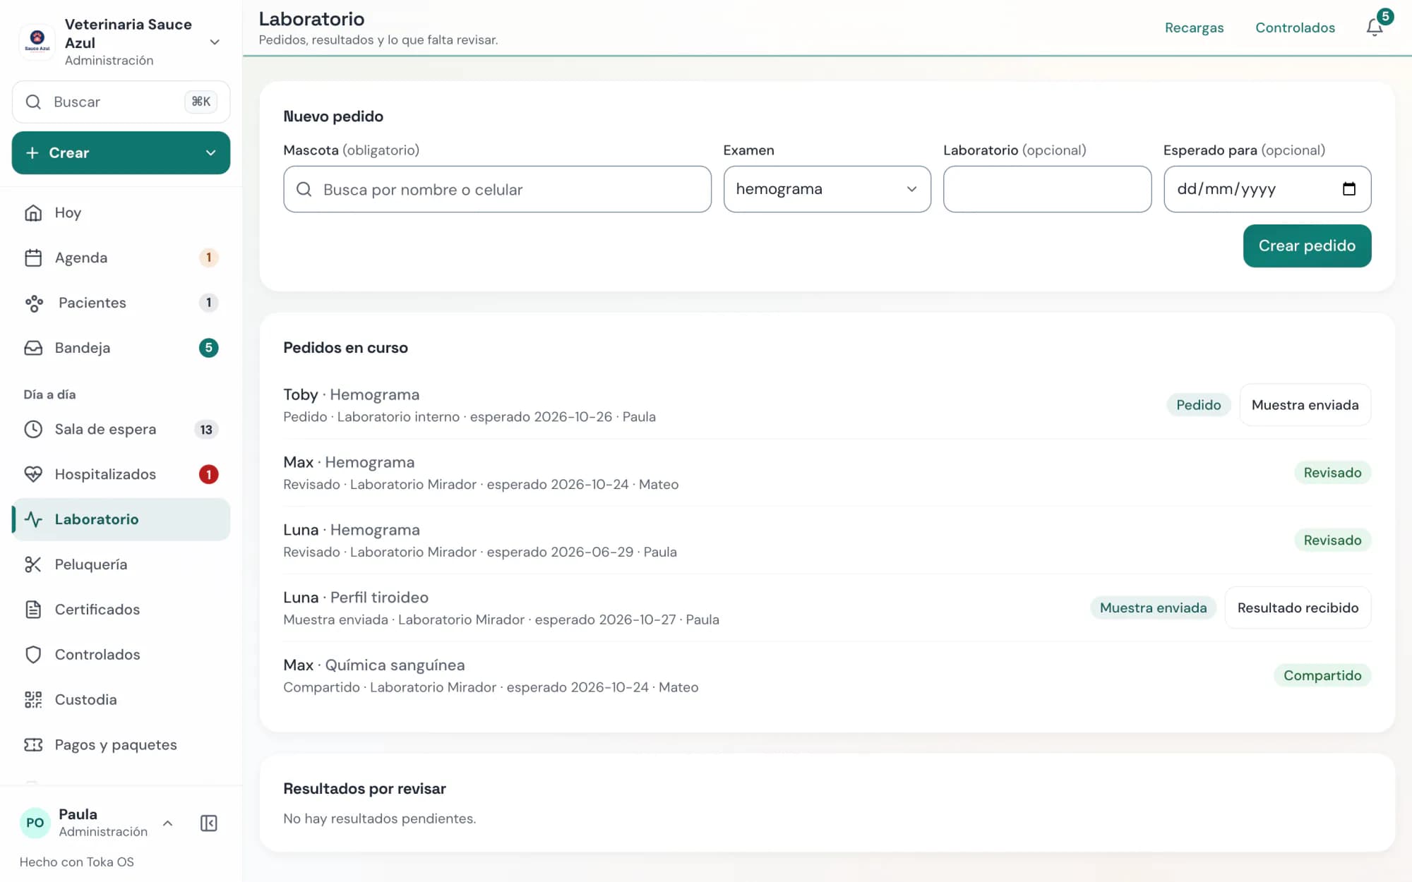Open the Examen hemograma dropdown

pyautogui.click(x=827, y=189)
